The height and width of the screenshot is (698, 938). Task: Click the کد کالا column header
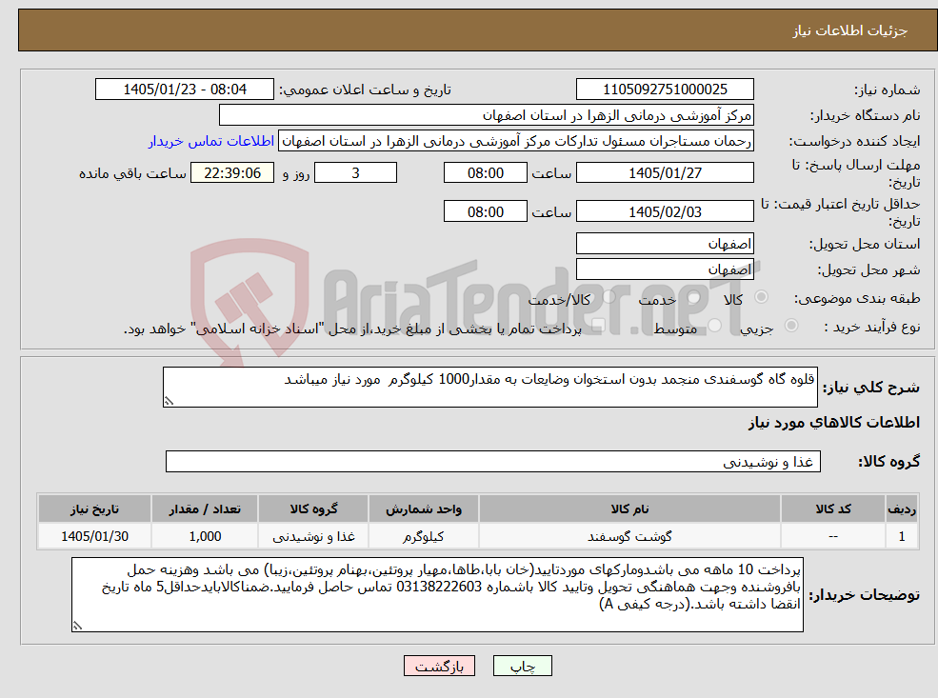[x=833, y=509]
